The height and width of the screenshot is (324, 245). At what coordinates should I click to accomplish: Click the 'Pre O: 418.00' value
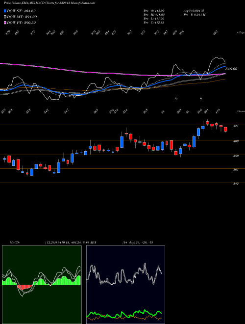[x=154, y=11]
